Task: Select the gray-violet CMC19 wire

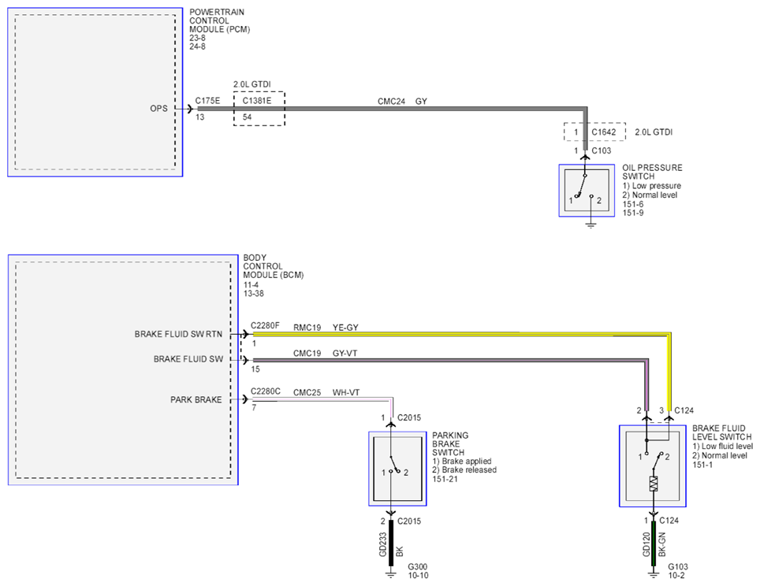Action: click(451, 360)
